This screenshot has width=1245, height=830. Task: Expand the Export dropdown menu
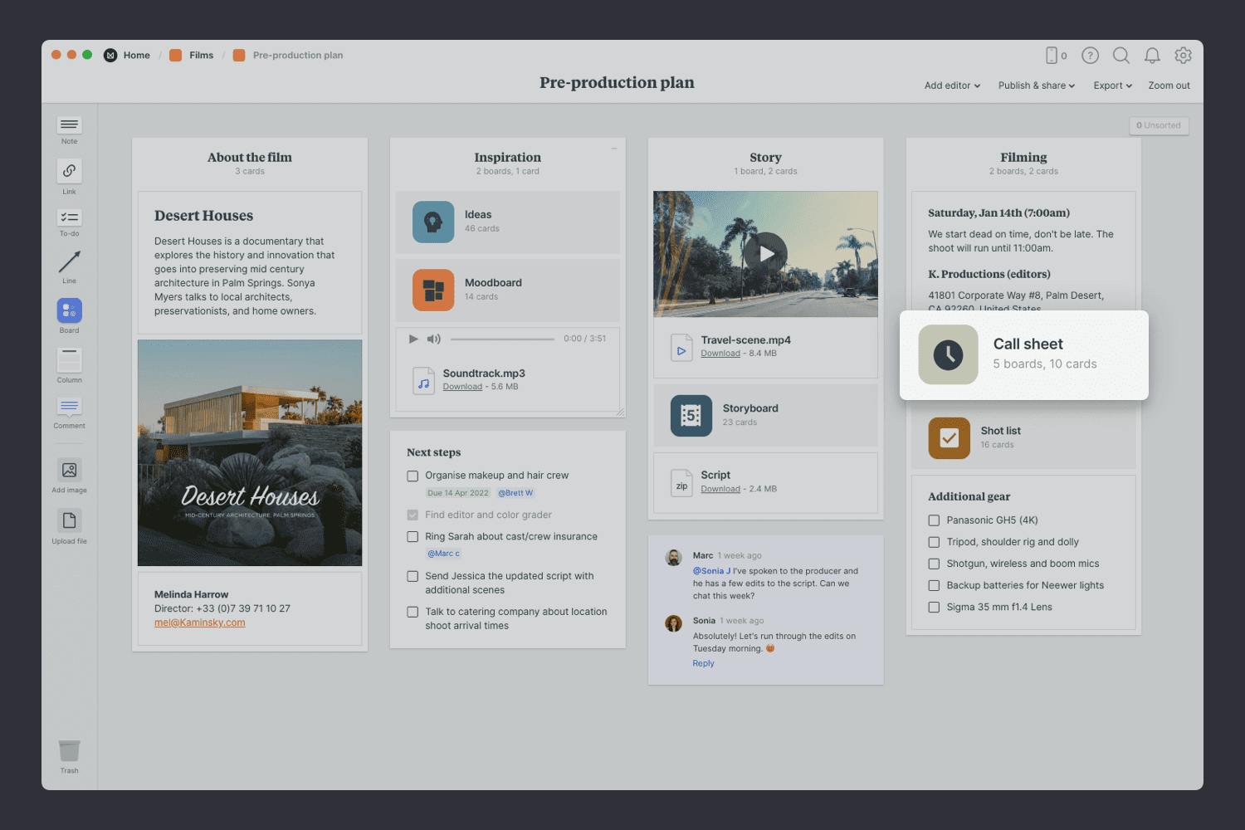click(1112, 85)
